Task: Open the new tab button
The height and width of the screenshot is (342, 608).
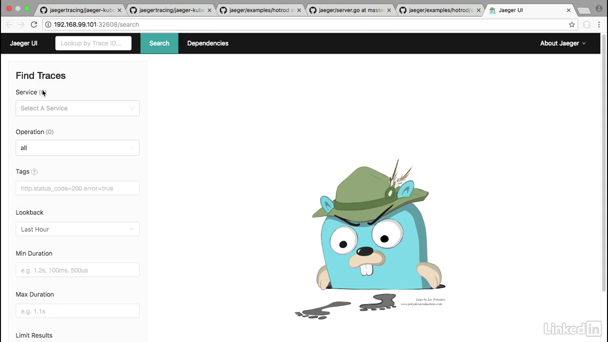Action: [583, 10]
